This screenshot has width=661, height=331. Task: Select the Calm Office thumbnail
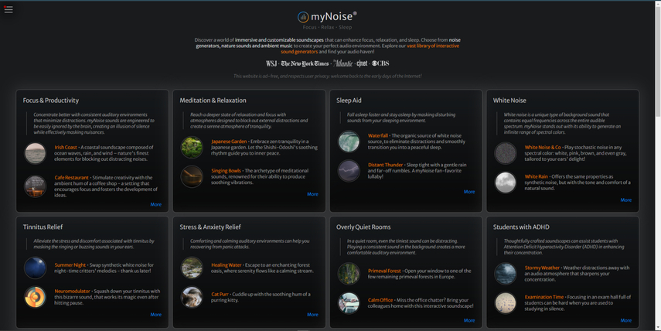(349, 302)
